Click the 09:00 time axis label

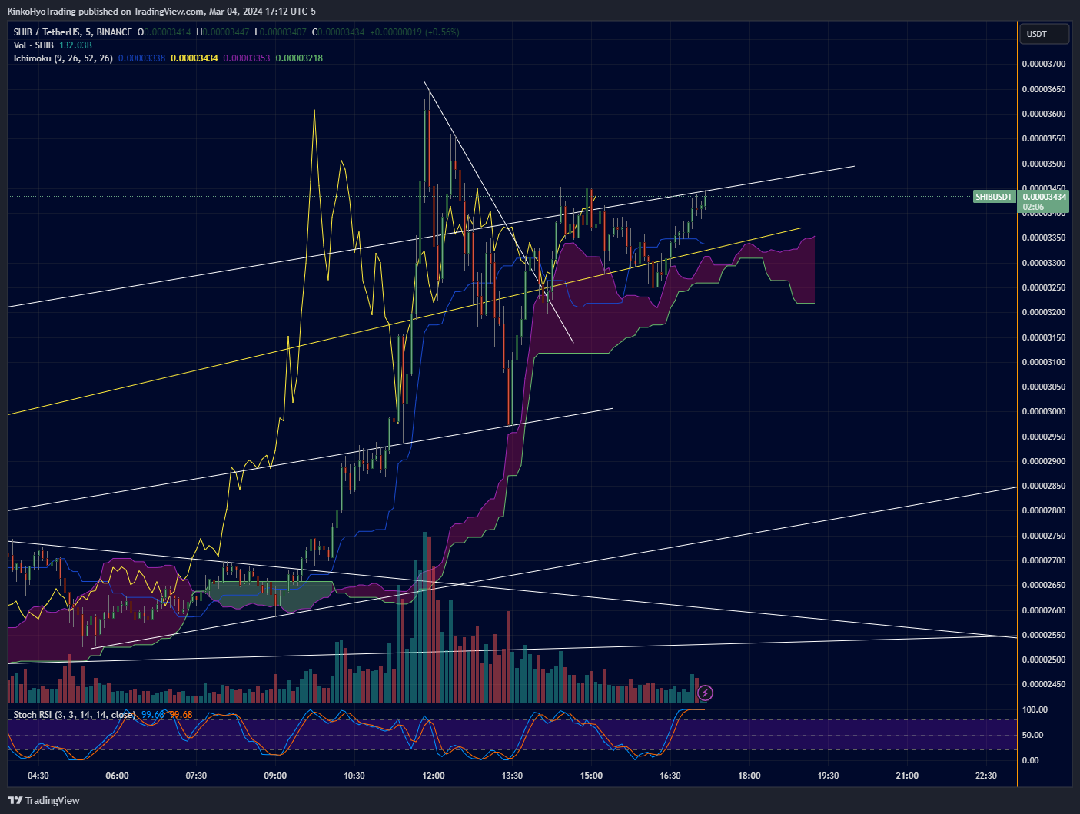(x=275, y=776)
